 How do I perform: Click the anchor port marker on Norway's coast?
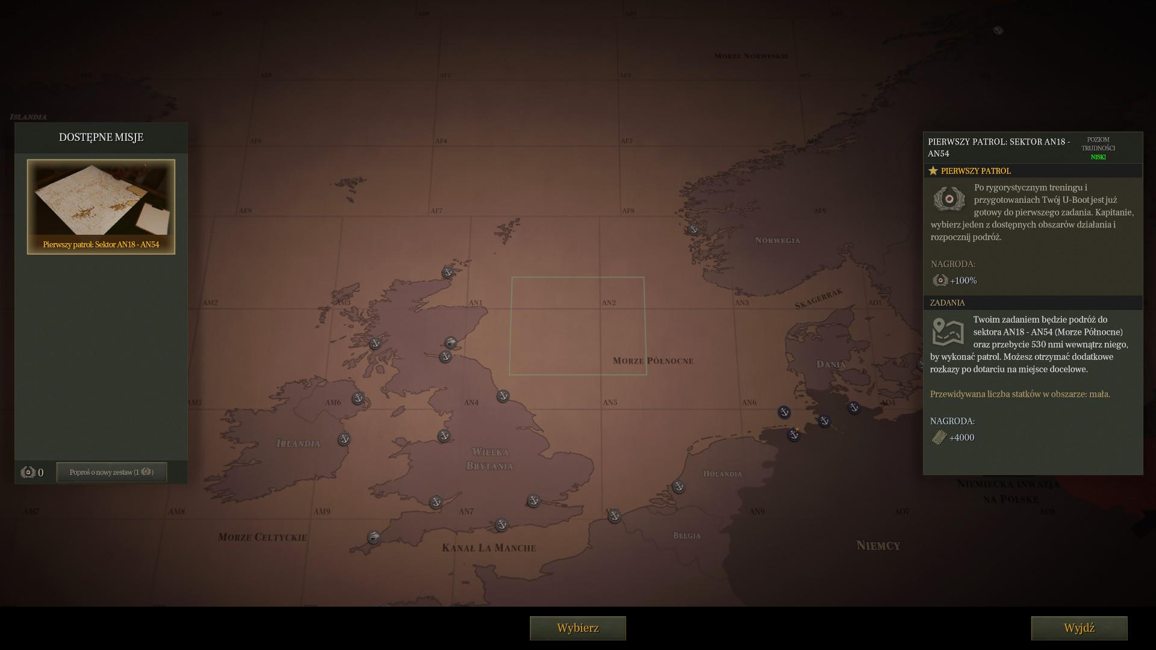point(694,229)
